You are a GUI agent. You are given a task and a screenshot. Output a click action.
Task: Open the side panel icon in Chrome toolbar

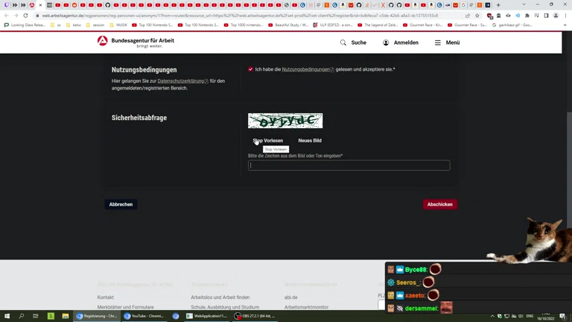click(x=546, y=16)
